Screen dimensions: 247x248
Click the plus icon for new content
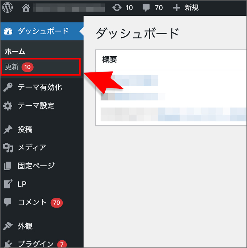coord(177,8)
